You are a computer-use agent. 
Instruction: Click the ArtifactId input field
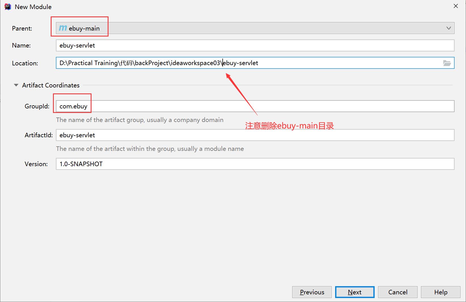pyautogui.click(x=255, y=135)
